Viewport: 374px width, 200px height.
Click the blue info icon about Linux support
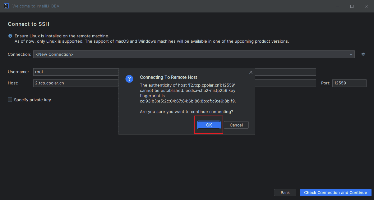pyautogui.click(x=10, y=36)
